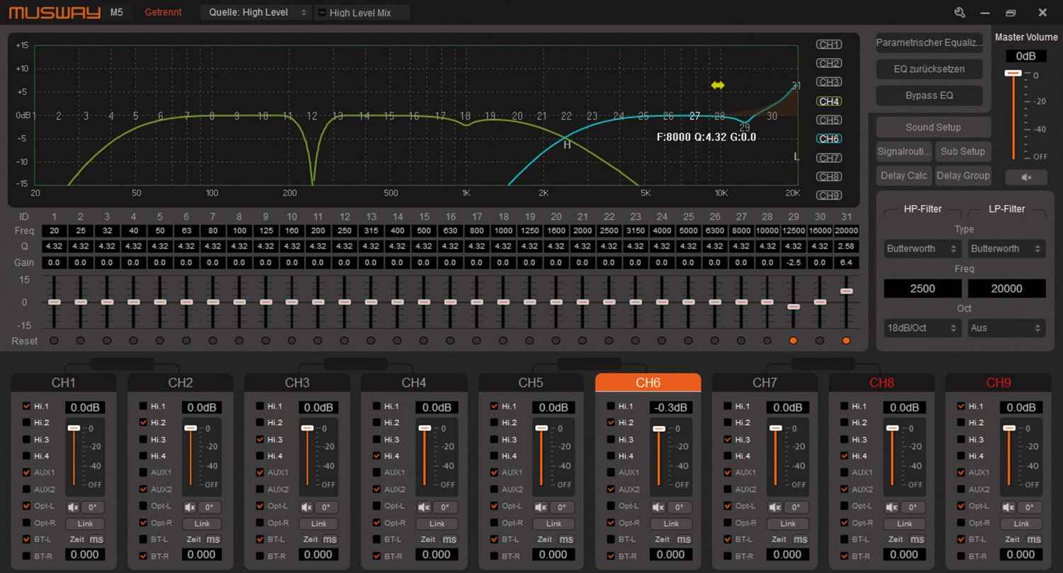Screen dimensions: 1063x573
Task: Click reset dot for EQ band 16
Action: pyautogui.click(x=450, y=341)
